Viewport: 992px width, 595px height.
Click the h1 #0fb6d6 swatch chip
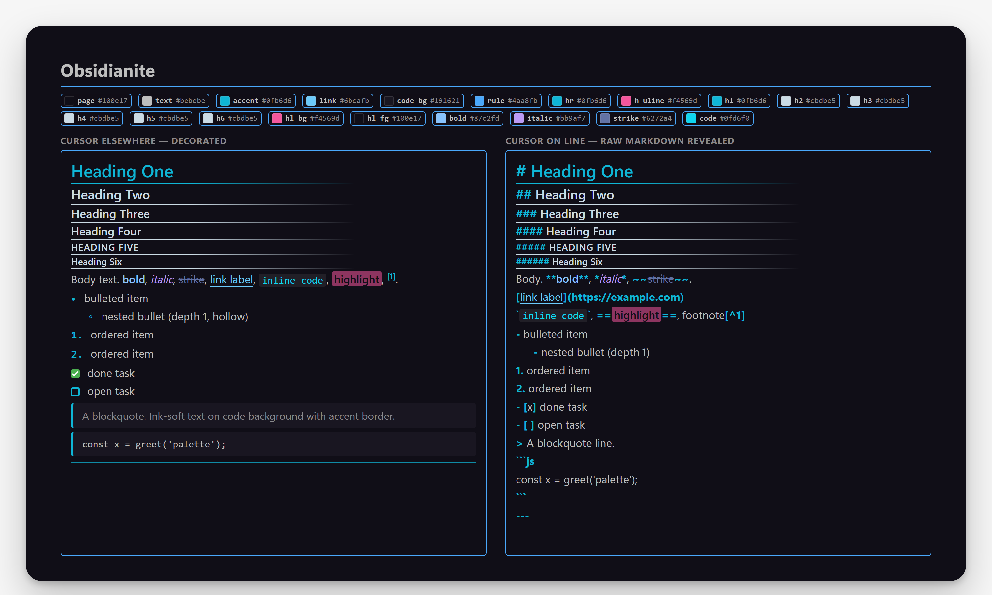[x=739, y=100]
